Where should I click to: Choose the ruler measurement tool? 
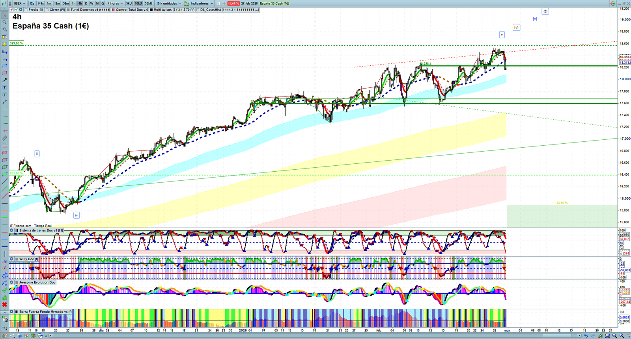4,138
